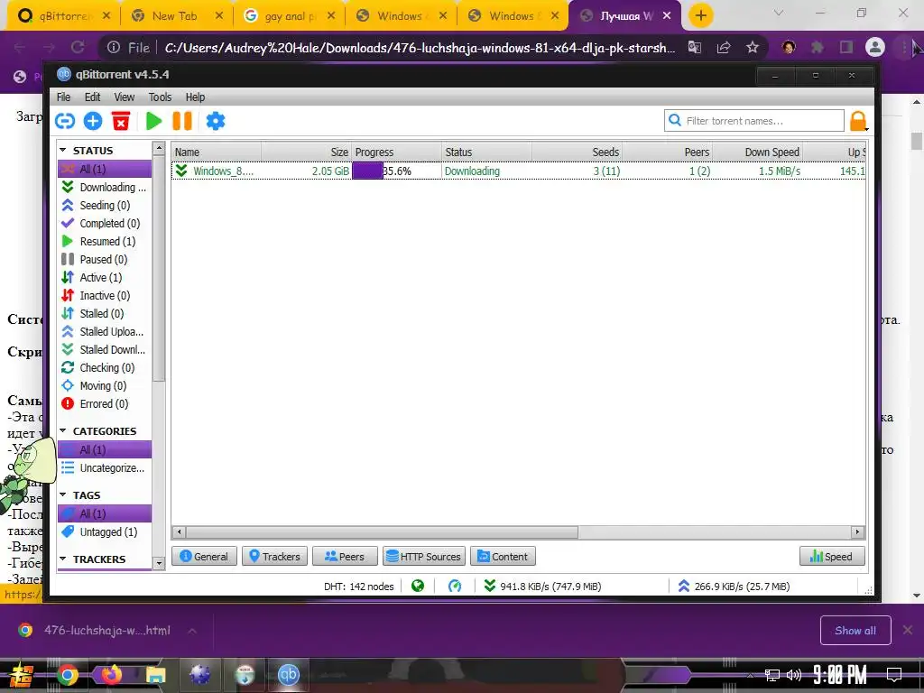The width and height of the screenshot is (924, 693).
Task: Open the Trackers tab
Action: tap(274, 556)
